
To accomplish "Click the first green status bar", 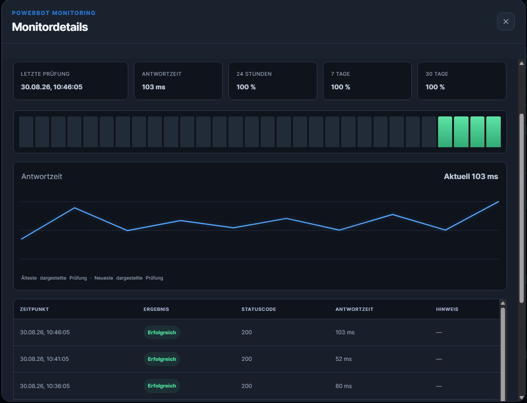I will [445, 132].
